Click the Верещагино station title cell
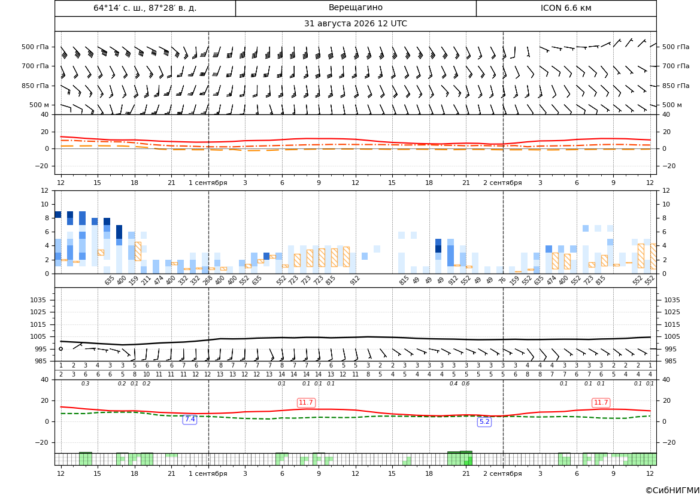 [x=355, y=8]
